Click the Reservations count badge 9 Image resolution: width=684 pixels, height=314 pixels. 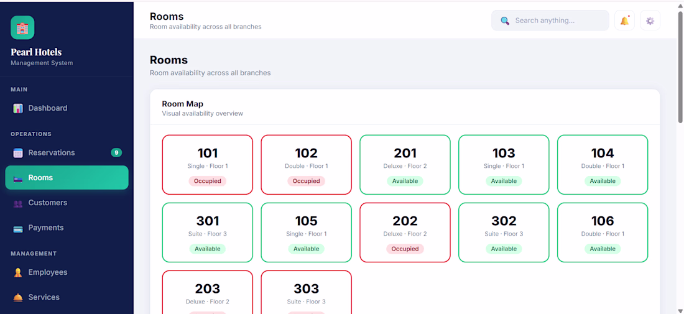pyautogui.click(x=116, y=152)
